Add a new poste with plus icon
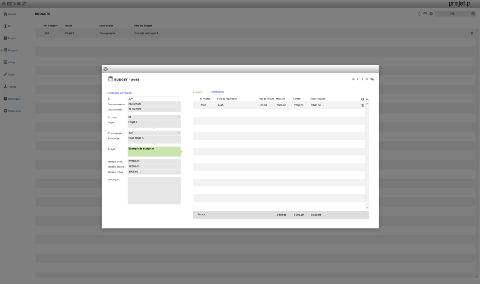 pos(363,99)
